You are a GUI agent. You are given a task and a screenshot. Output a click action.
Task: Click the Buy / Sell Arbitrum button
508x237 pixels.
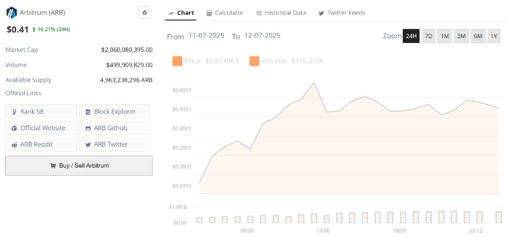(79, 166)
